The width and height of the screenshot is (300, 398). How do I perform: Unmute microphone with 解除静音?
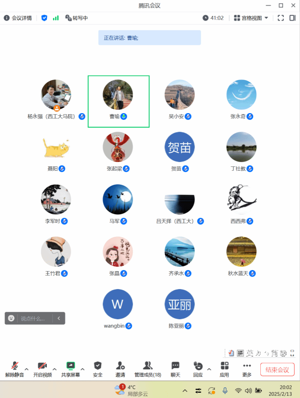[x=15, y=369]
